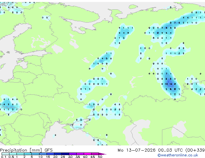Click the '35' legend scale label
Screen dimensions: 205x158
click(78, 157)
